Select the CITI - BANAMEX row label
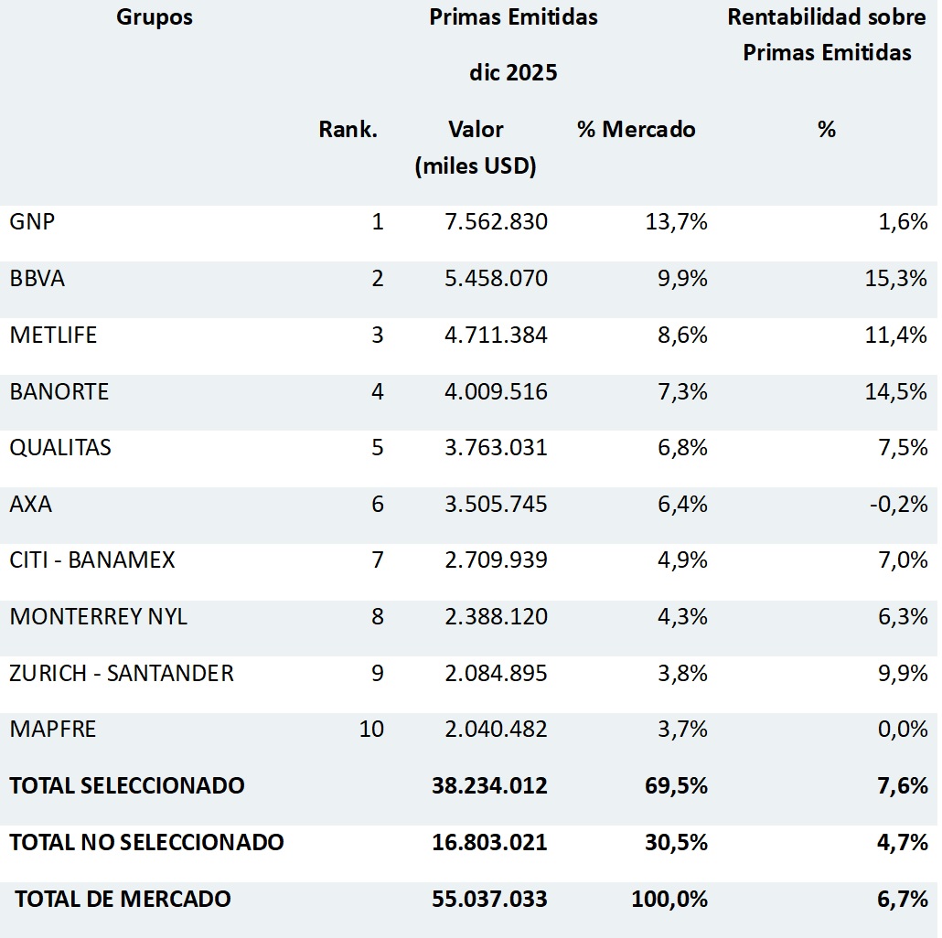 tap(92, 560)
